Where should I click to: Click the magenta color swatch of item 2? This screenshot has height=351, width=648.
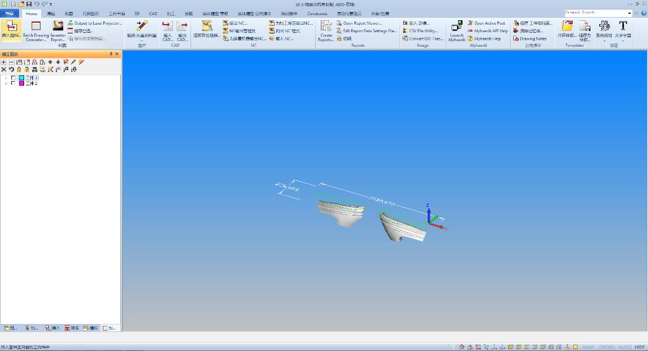point(21,83)
